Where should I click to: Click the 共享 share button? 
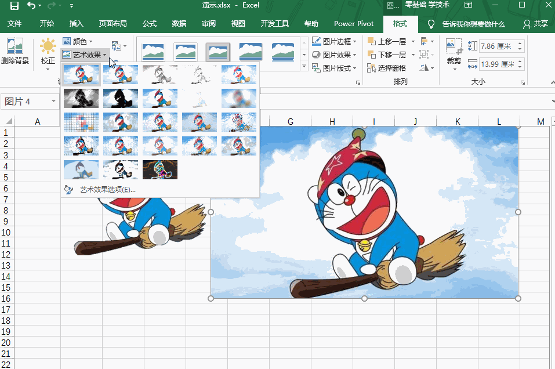pos(535,24)
